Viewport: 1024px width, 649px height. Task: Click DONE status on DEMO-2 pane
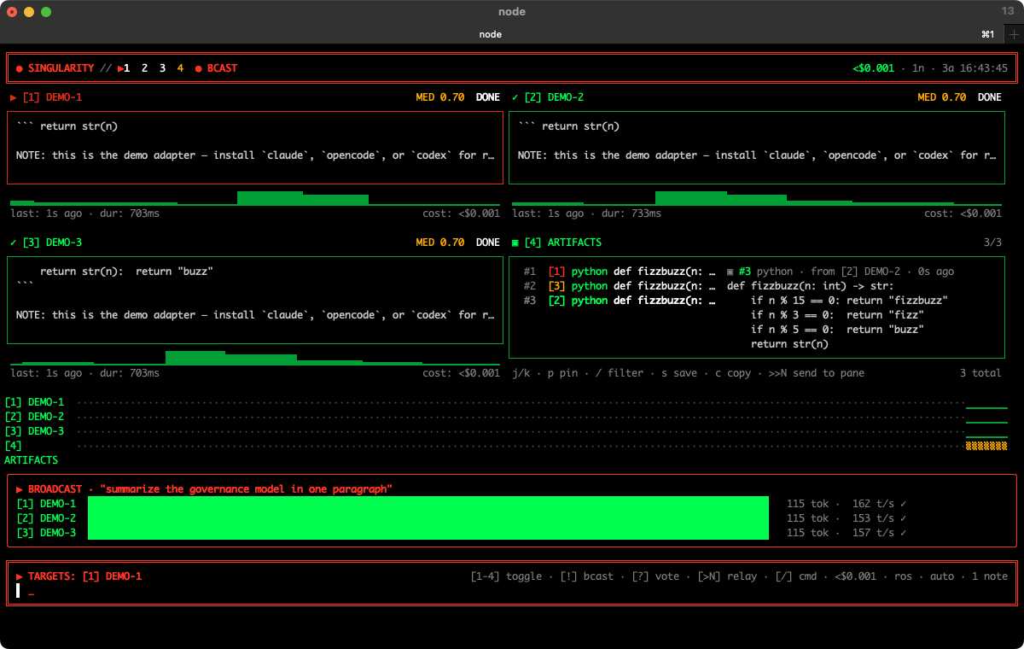tap(990, 97)
